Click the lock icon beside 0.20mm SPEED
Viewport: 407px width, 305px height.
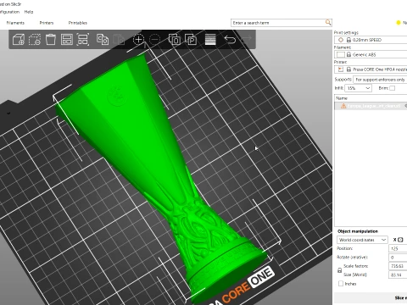[348, 40]
